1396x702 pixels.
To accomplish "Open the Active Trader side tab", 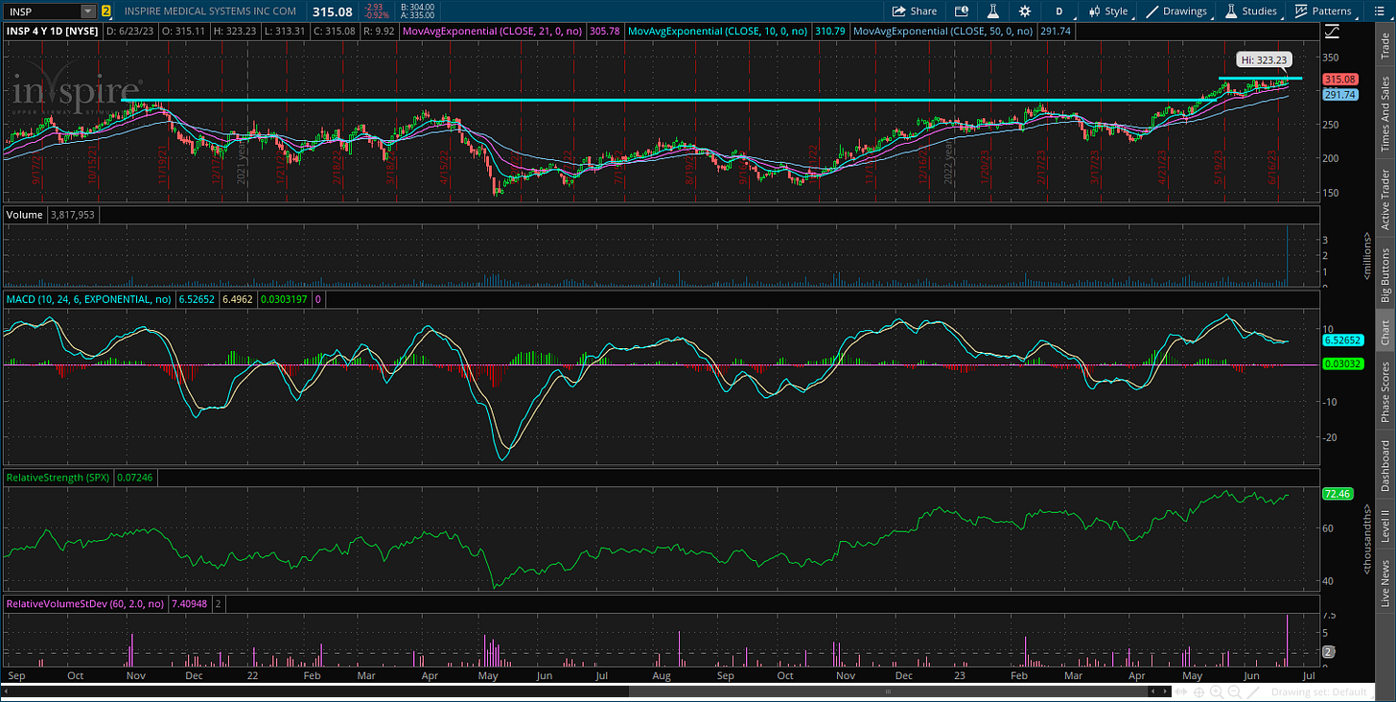I will point(1385,199).
